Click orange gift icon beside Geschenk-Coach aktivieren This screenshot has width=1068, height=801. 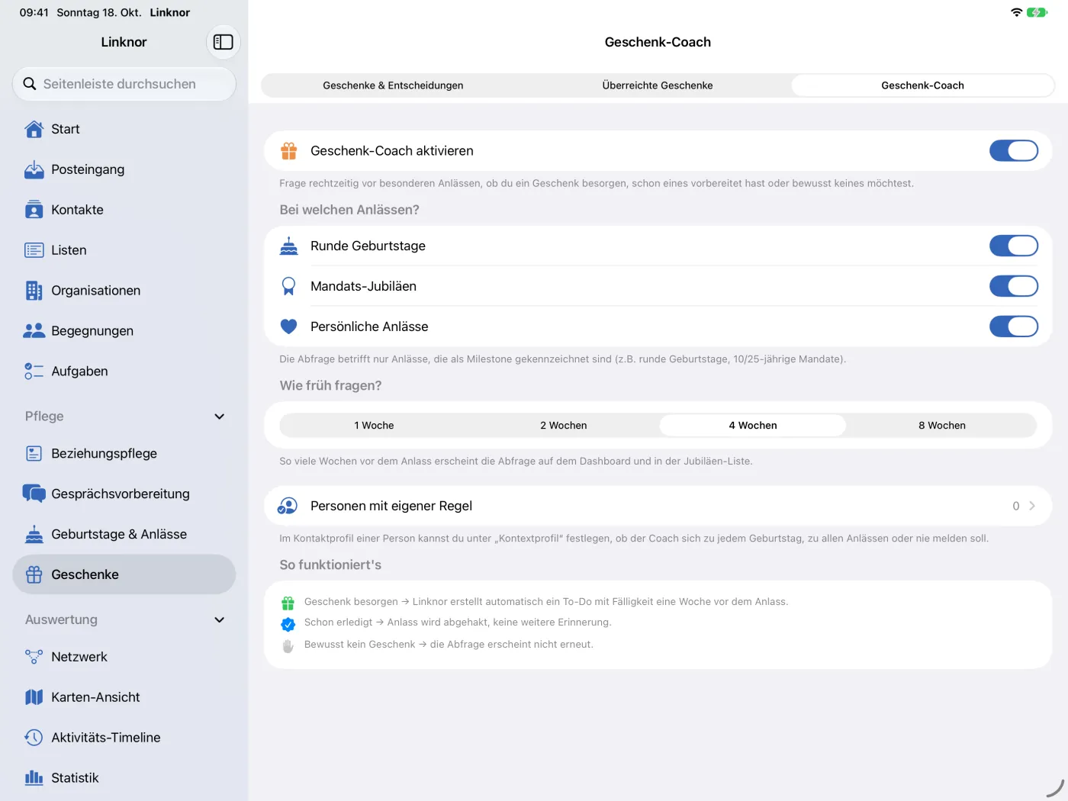tap(289, 151)
